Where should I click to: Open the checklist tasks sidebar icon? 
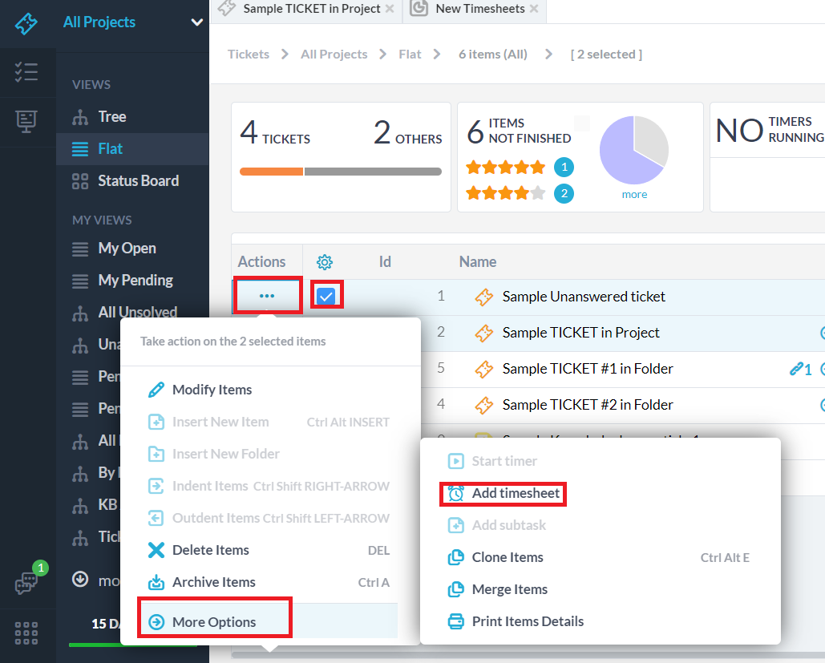pos(26,72)
